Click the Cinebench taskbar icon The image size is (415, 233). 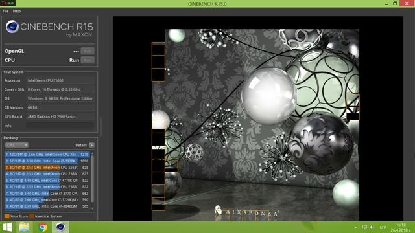pos(60,227)
